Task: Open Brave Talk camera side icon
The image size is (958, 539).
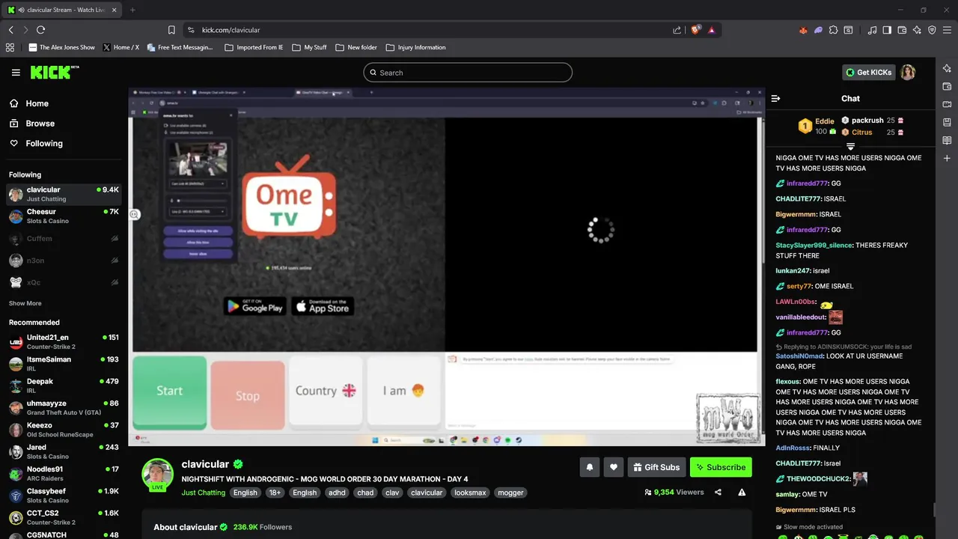Action: [x=947, y=104]
